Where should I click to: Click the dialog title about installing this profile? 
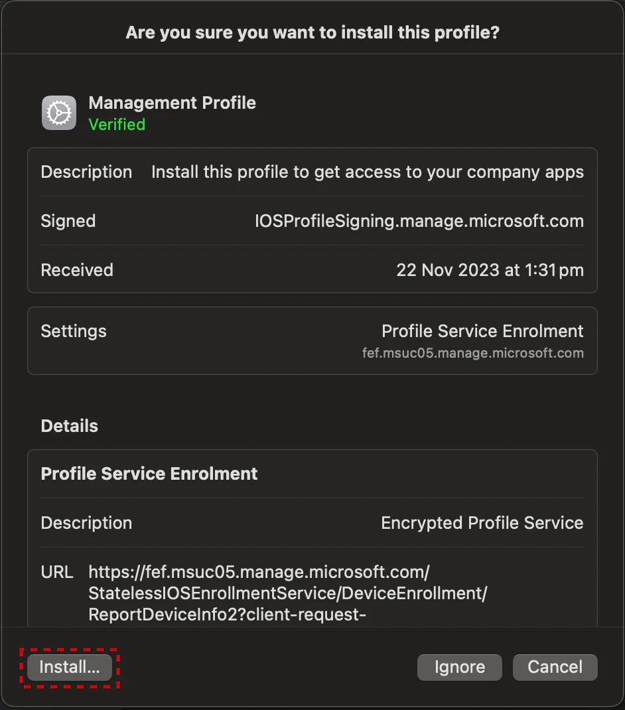pyautogui.click(x=312, y=33)
